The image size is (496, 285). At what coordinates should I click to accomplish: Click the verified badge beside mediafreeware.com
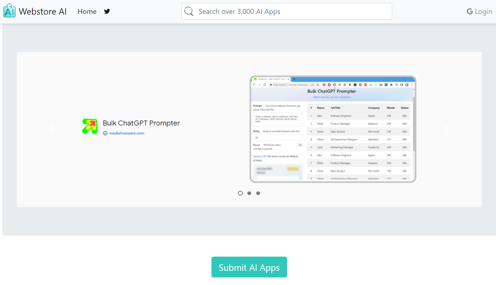click(105, 133)
